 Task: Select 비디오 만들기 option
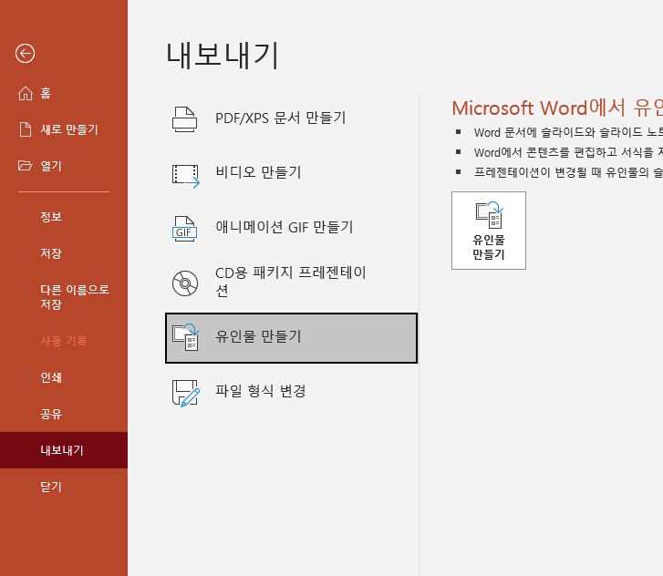click(291, 174)
